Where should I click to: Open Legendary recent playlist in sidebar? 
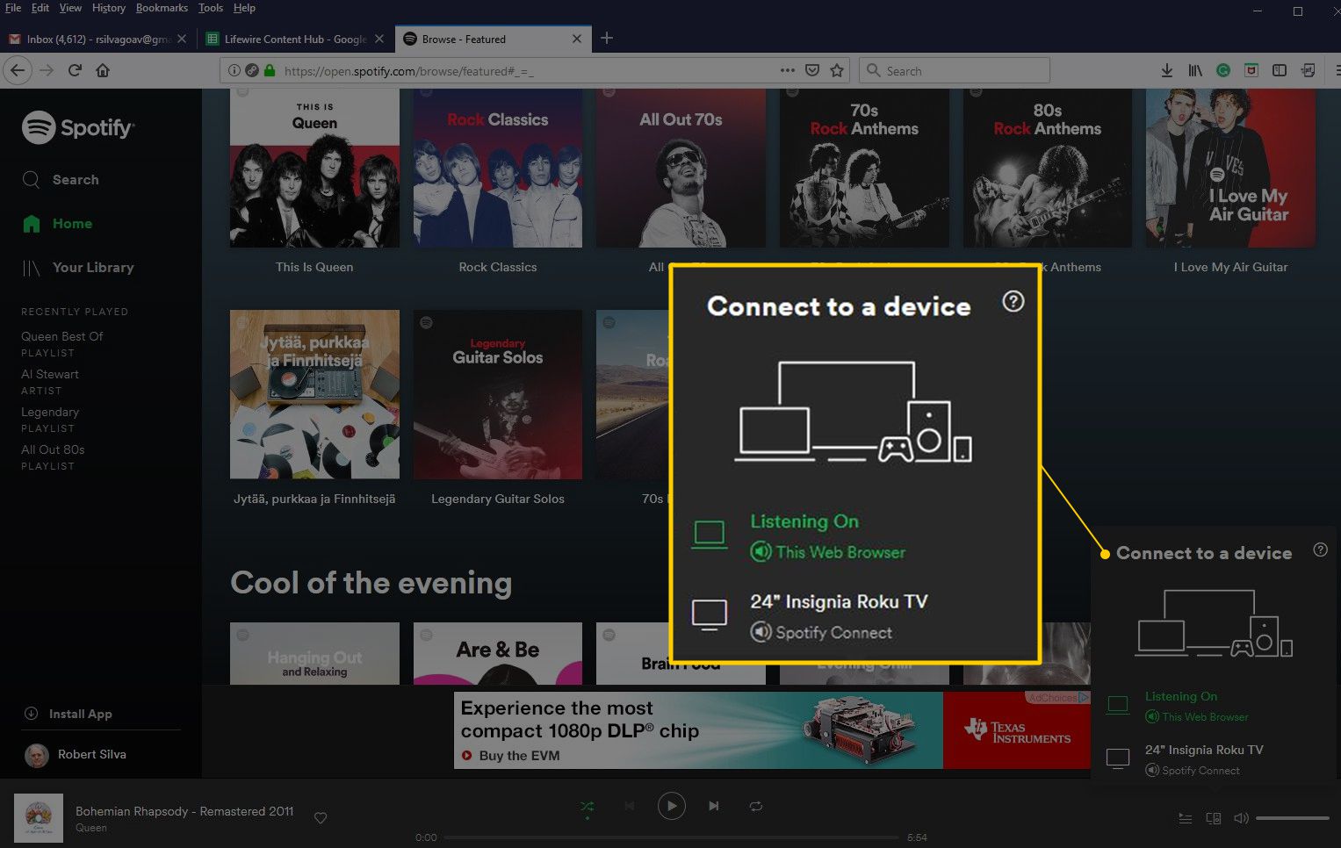click(50, 412)
